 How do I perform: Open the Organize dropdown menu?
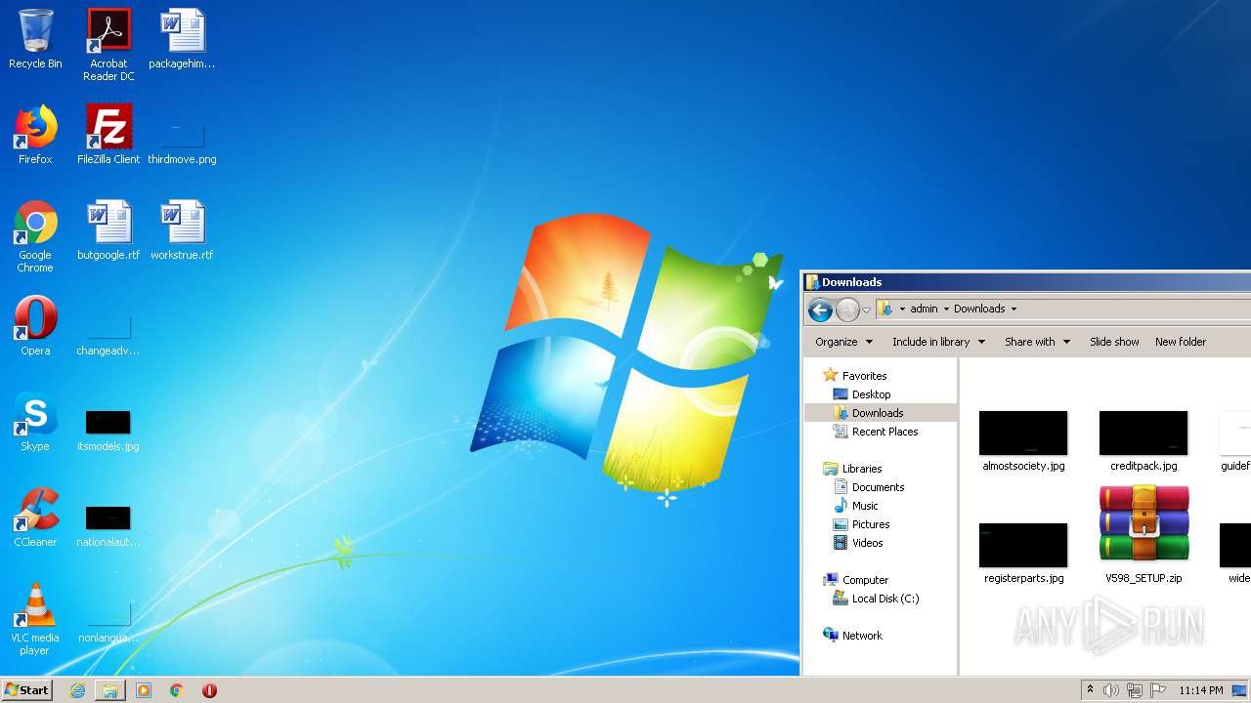pos(843,342)
